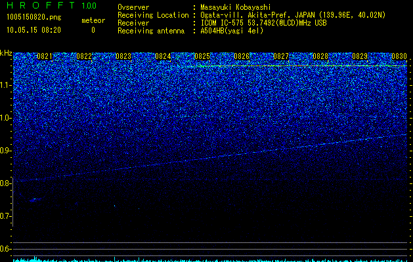
Task: Click the cyan signal level graph at the bottom
Action: (210, 259)
